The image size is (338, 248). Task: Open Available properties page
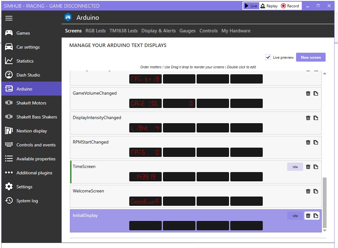[31, 158]
